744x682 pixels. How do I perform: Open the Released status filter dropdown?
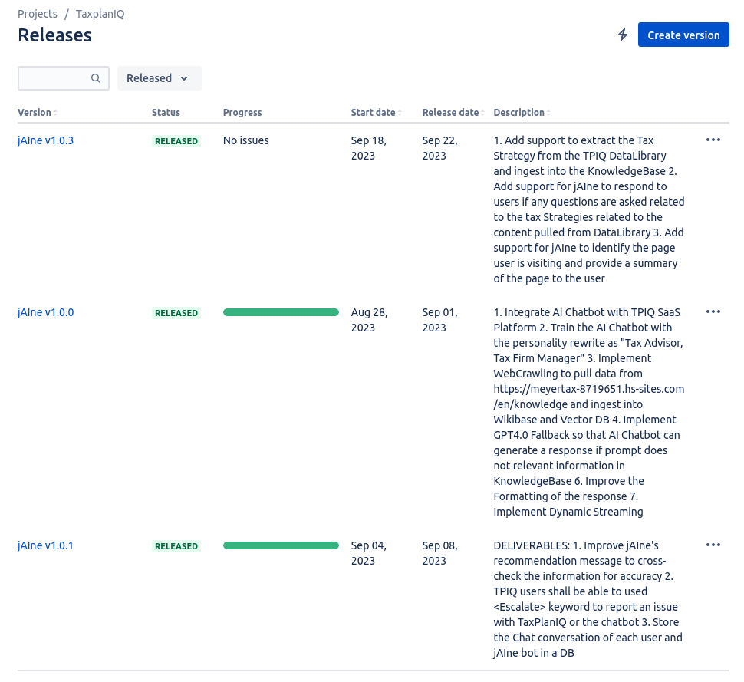(160, 78)
